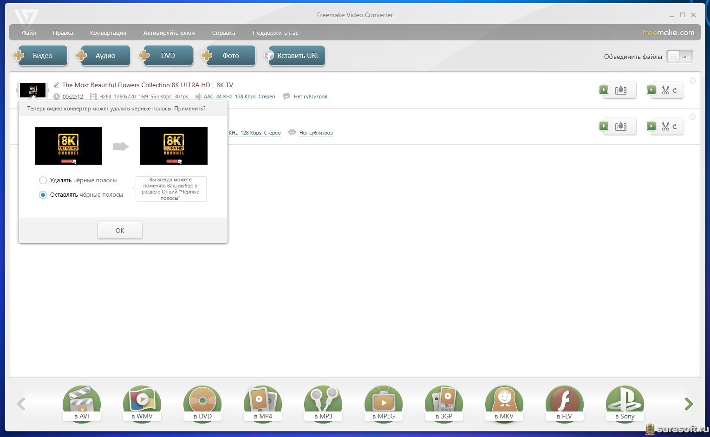
Task: Confirm the black bars dialog with OK
Action: 120,231
